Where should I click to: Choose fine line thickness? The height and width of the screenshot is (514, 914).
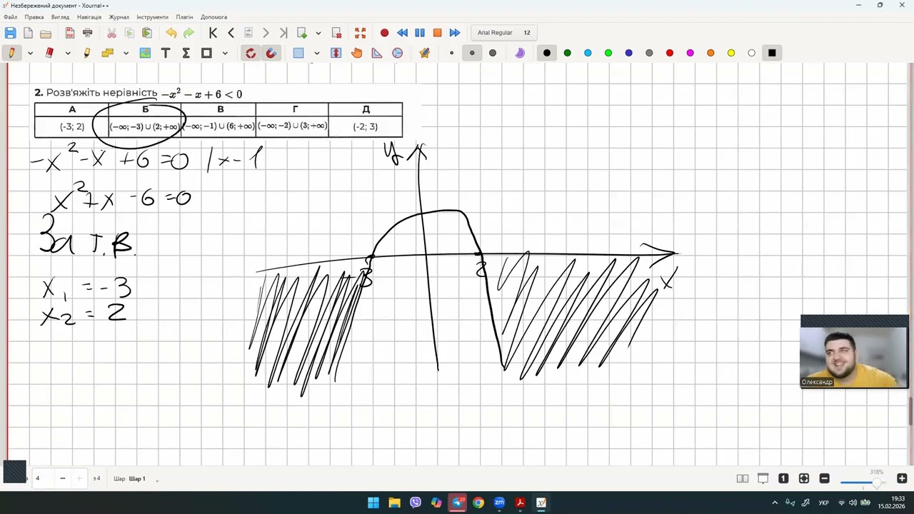(452, 53)
